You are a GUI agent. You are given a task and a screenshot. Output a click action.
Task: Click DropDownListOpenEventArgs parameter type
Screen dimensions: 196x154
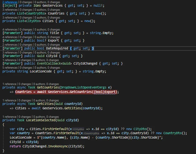[x=83, y=87]
